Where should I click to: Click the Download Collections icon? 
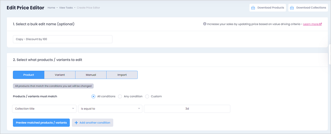pos(292,8)
